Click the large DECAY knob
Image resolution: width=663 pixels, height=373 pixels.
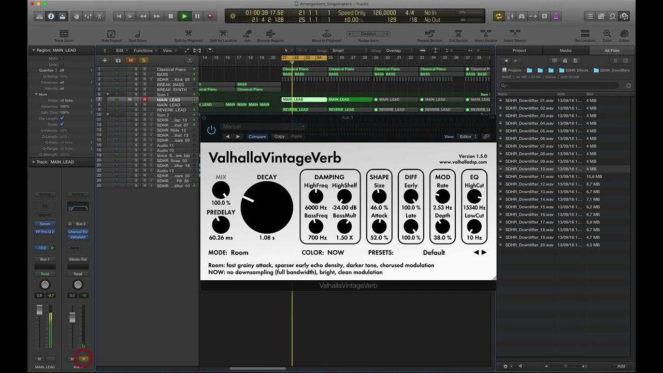267,207
